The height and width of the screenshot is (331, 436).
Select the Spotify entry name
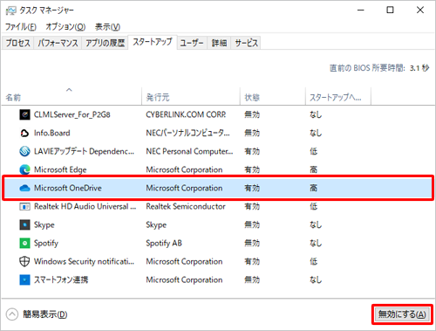click(46, 243)
